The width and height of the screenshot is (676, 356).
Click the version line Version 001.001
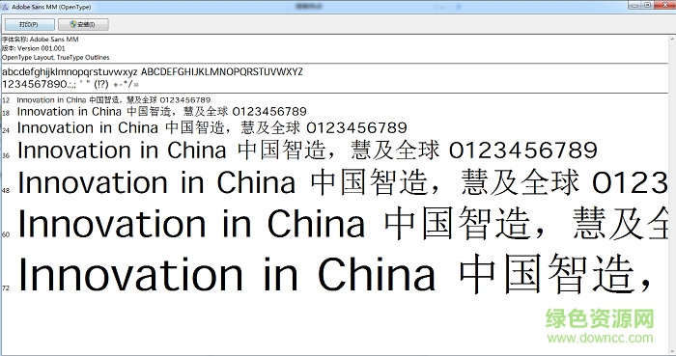click(x=34, y=48)
